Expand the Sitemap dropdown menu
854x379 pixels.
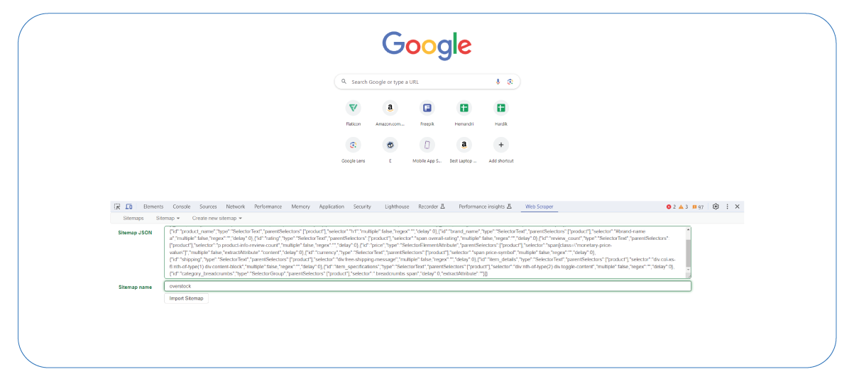pos(168,218)
